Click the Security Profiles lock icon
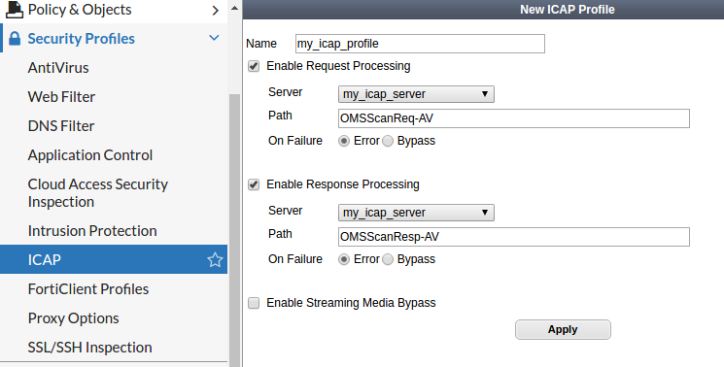724x367 pixels. tap(15, 39)
